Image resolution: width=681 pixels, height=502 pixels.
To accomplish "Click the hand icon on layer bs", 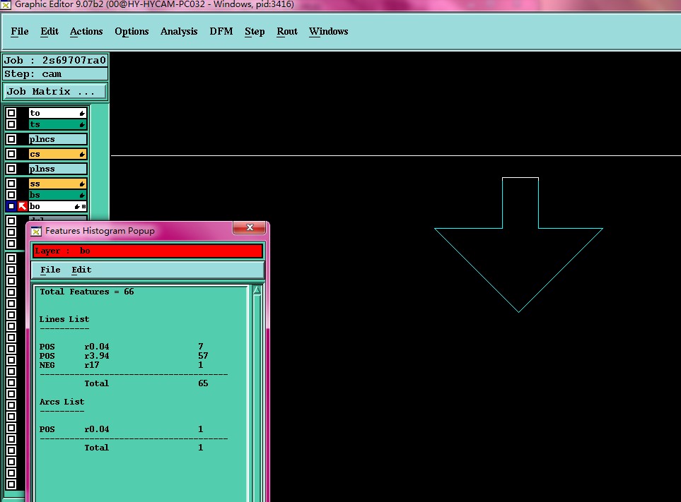I will click(81, 195).
